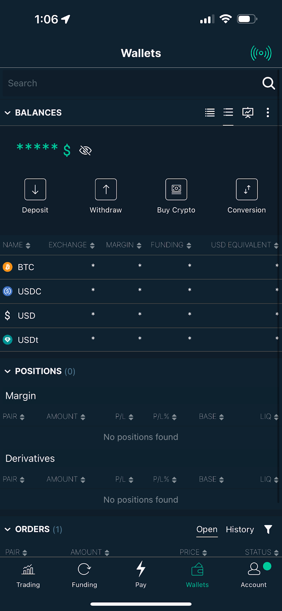Collapse the BALANCES section
Screen dimensions: 282x611
tap(8, 112)
